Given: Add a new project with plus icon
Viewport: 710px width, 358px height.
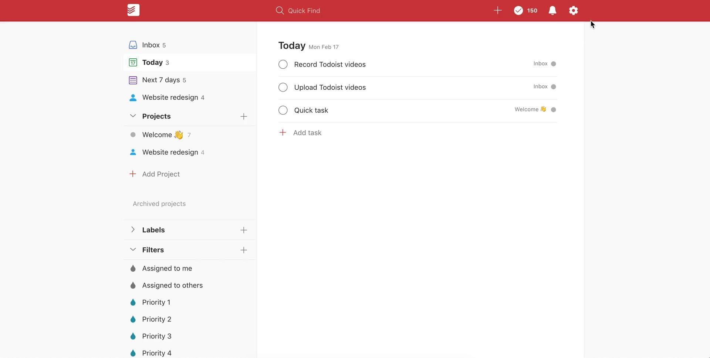Looking at the screenshot, I should pyautogui.click(x=243, y=117).
